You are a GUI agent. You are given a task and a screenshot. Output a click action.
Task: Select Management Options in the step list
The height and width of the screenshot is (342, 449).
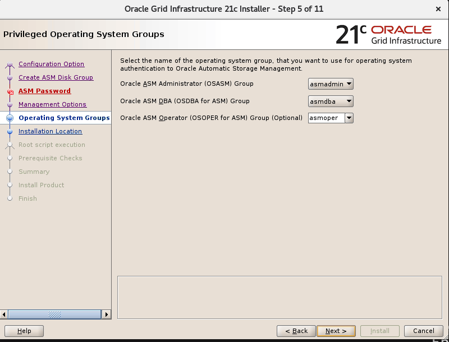coord(52,104)
